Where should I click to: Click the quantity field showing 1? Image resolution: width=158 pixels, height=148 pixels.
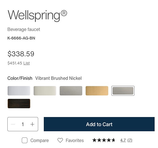(x=23, y=124)
